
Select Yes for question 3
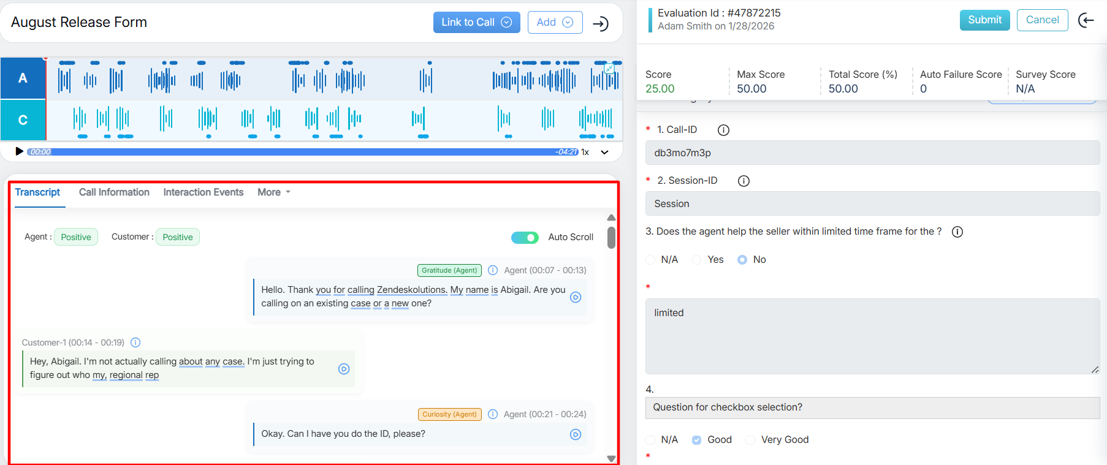click(x=697, y=260)
